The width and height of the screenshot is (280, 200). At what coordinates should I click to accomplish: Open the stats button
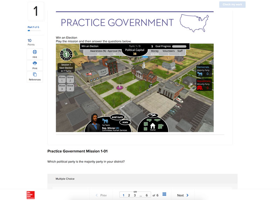click(125, 122)
